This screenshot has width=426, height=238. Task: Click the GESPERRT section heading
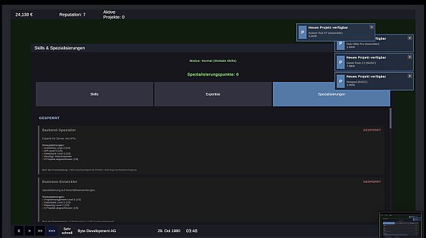tap(49, 118)
